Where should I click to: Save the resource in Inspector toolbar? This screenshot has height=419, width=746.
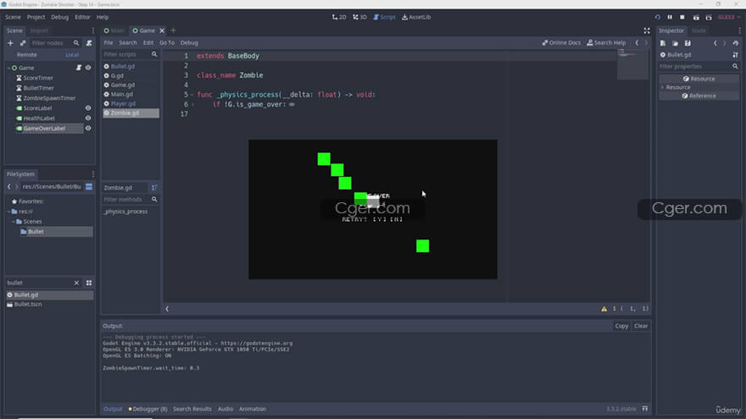tap(688, 42)
